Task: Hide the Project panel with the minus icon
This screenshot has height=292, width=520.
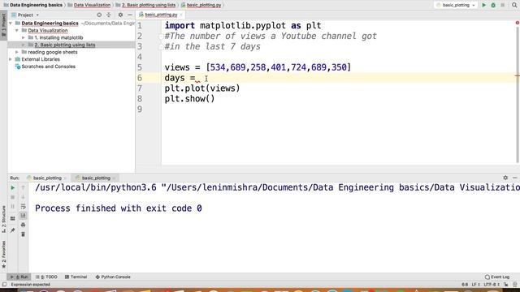Action: pos(130,15)
